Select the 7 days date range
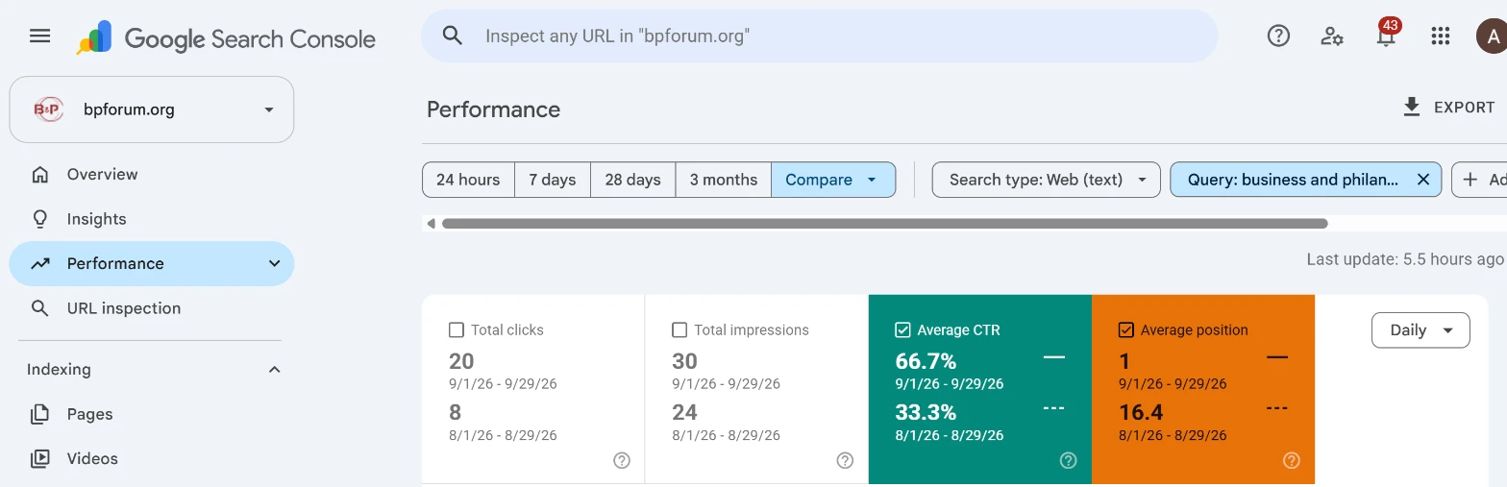Image resolution: width=1507 pixels, height=487 pixels. tap(553, 180)
